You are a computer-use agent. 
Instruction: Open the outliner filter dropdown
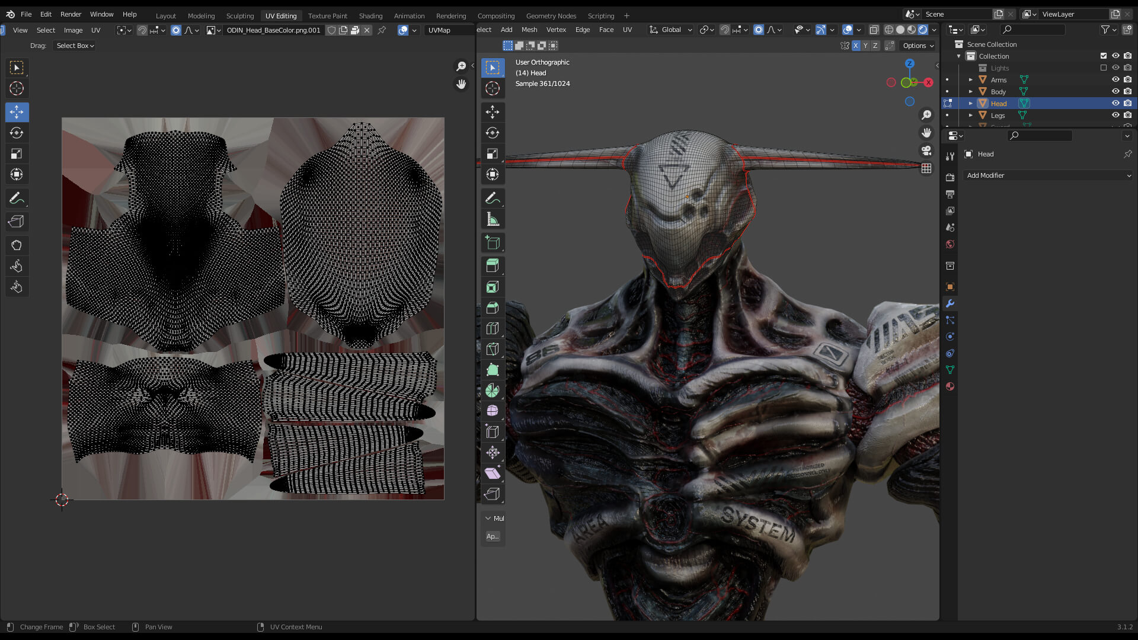coord(1108,30)
